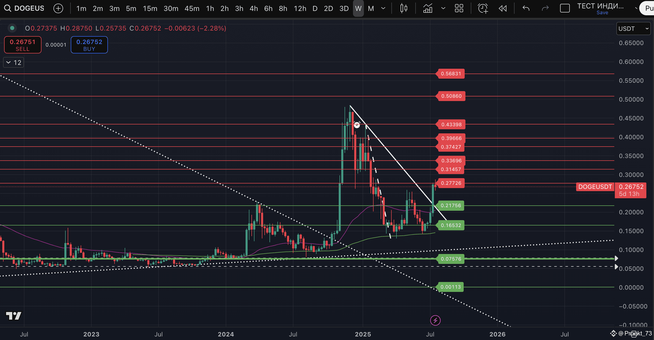Select the 4h timeframe
Viewport: 654px width, 340px height.
254,8
